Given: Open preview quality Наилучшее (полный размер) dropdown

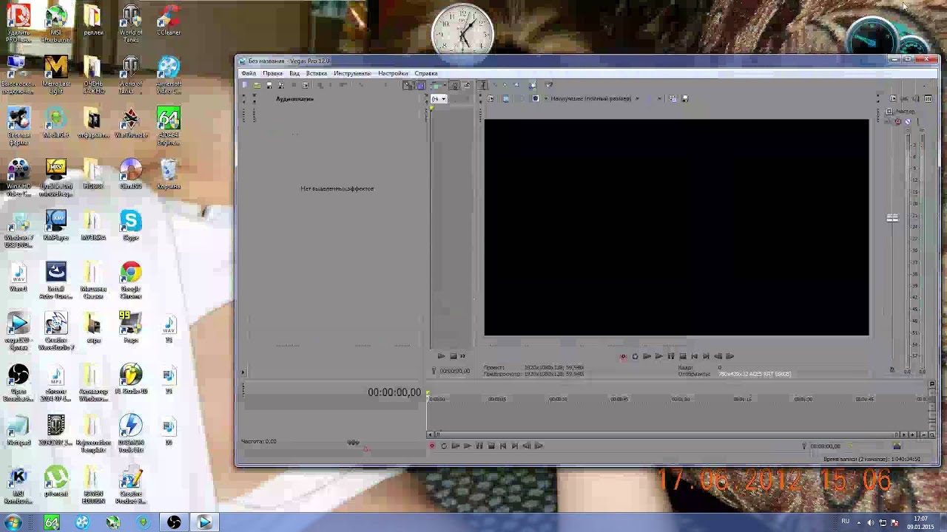Looking at the screenshot, I should 596,98.
